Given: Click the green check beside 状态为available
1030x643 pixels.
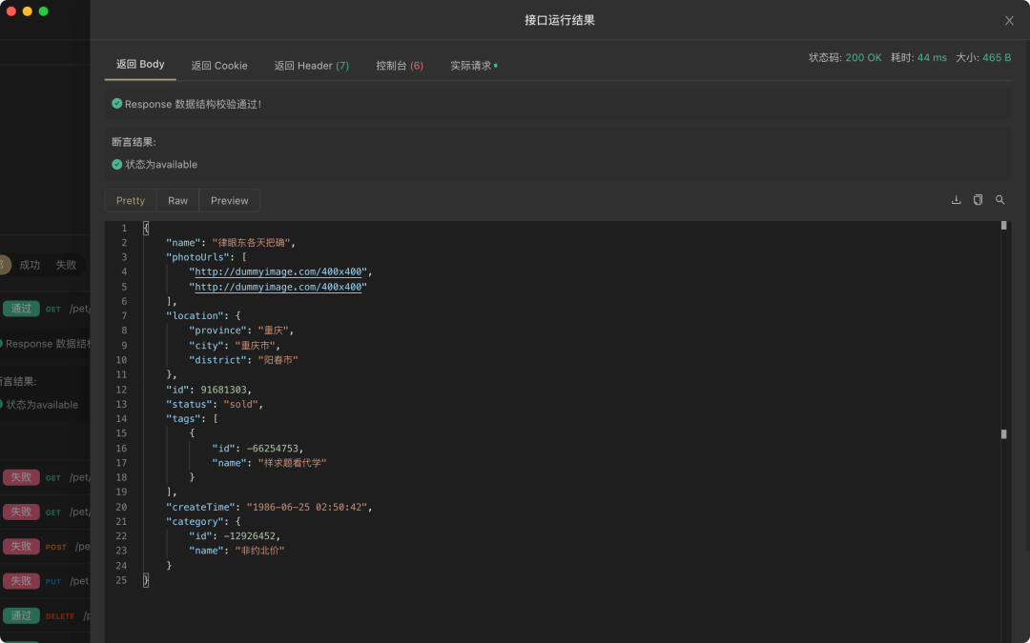Looking at the screenshot, I should pyautogui.click(x=117, y=165).
